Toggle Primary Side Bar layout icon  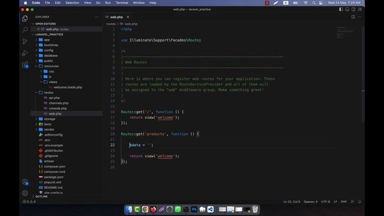click(x=341, y=10)
